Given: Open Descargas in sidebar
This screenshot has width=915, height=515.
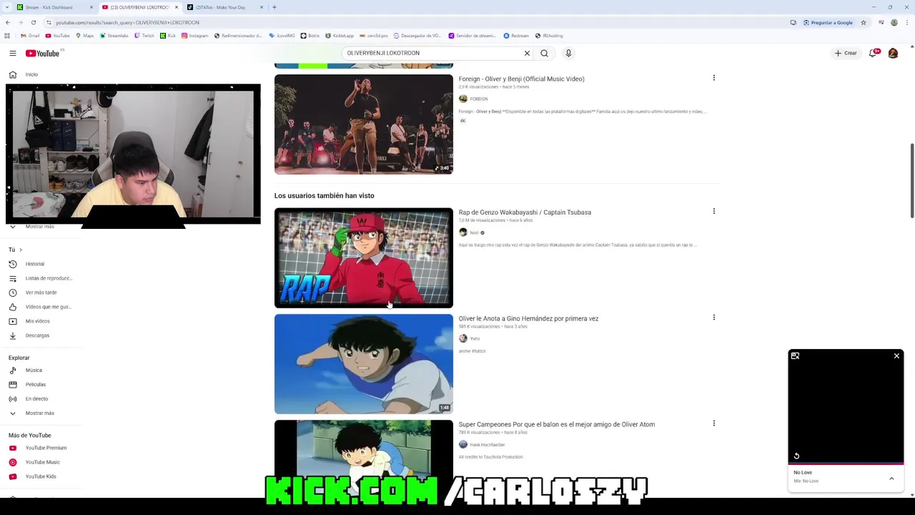Looking at the screenshot, I should (x=41, y=335).
